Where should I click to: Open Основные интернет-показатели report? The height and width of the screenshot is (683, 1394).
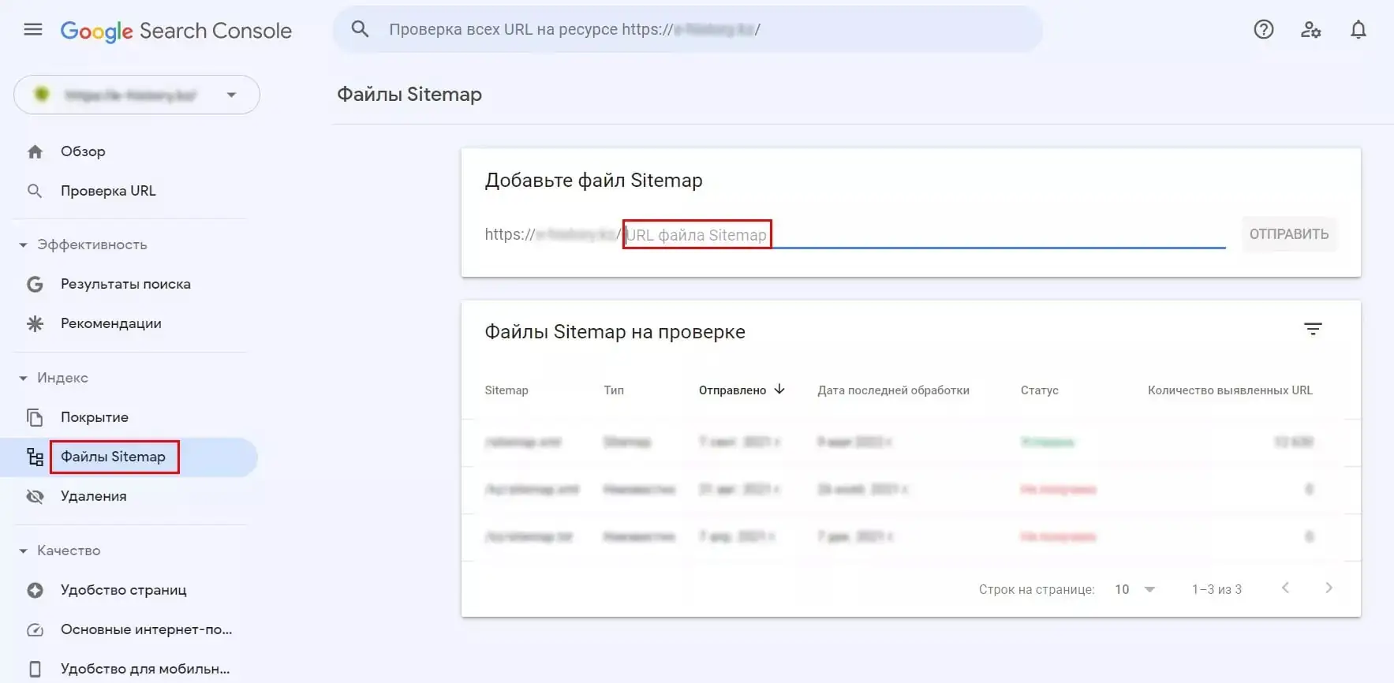click(147, 629)
